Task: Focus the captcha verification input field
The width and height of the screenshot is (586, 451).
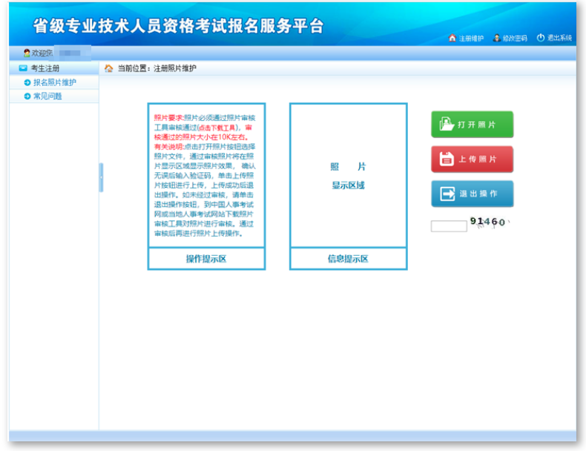Action: [x=449, y=226]
